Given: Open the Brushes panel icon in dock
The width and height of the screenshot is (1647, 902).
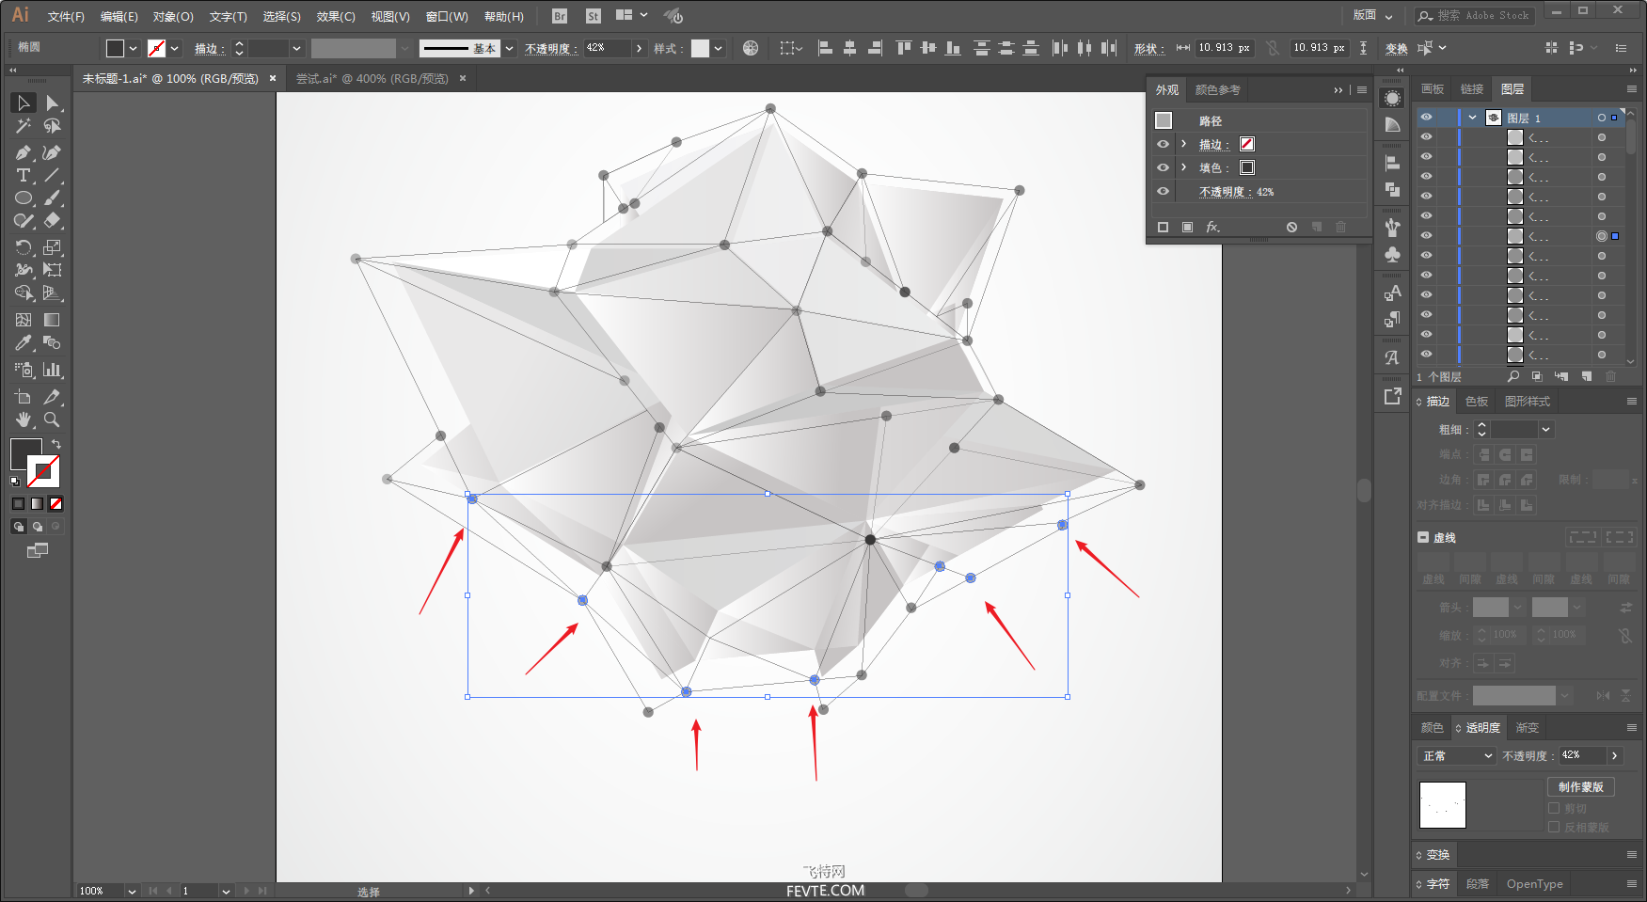Looking at the screenshot, I should tap(1393, 227).
